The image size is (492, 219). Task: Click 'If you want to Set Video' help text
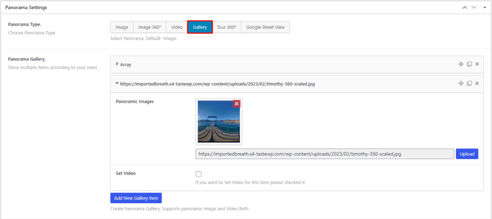[x=250, y=182]
